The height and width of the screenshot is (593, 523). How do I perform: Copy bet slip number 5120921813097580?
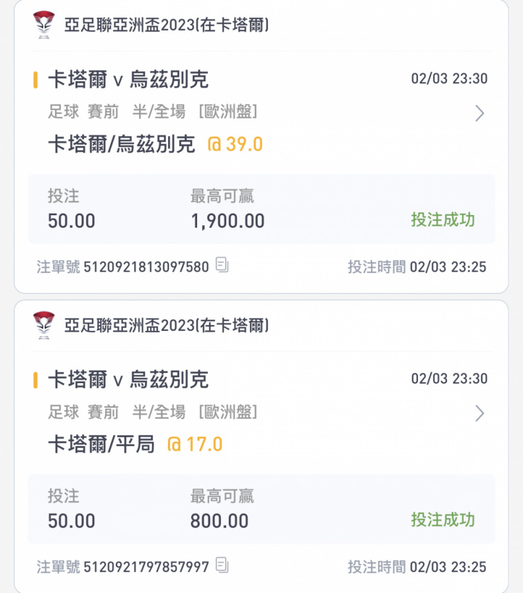222,264
